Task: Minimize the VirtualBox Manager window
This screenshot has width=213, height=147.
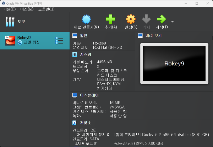Action: point(186,4)
